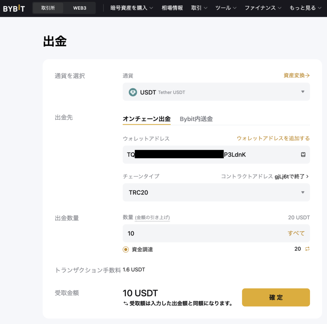Click the 資産変換 link

pos(297,75)
